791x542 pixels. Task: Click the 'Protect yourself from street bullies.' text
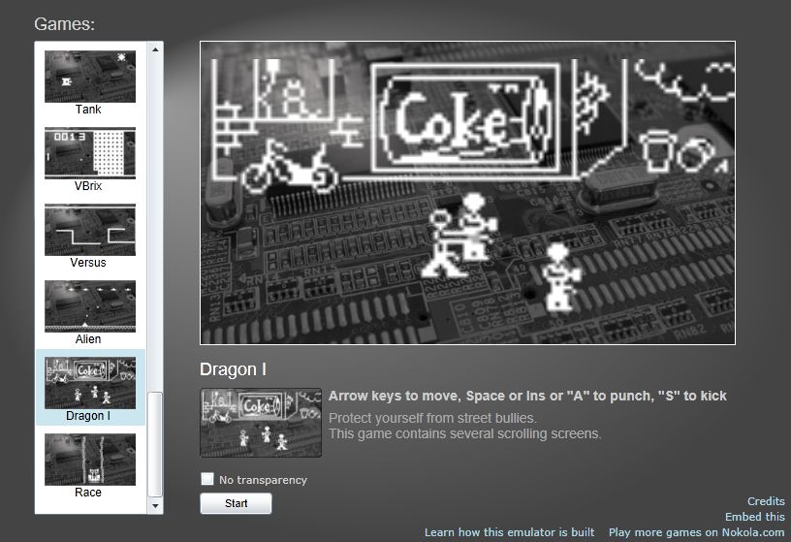coord(433,418)
